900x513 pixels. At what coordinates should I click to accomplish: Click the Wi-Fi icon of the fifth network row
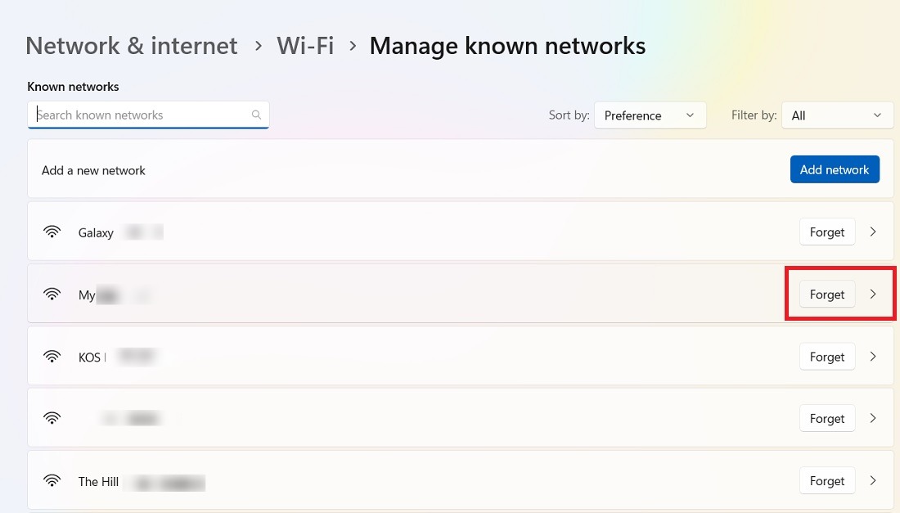(x=52, y=418)
